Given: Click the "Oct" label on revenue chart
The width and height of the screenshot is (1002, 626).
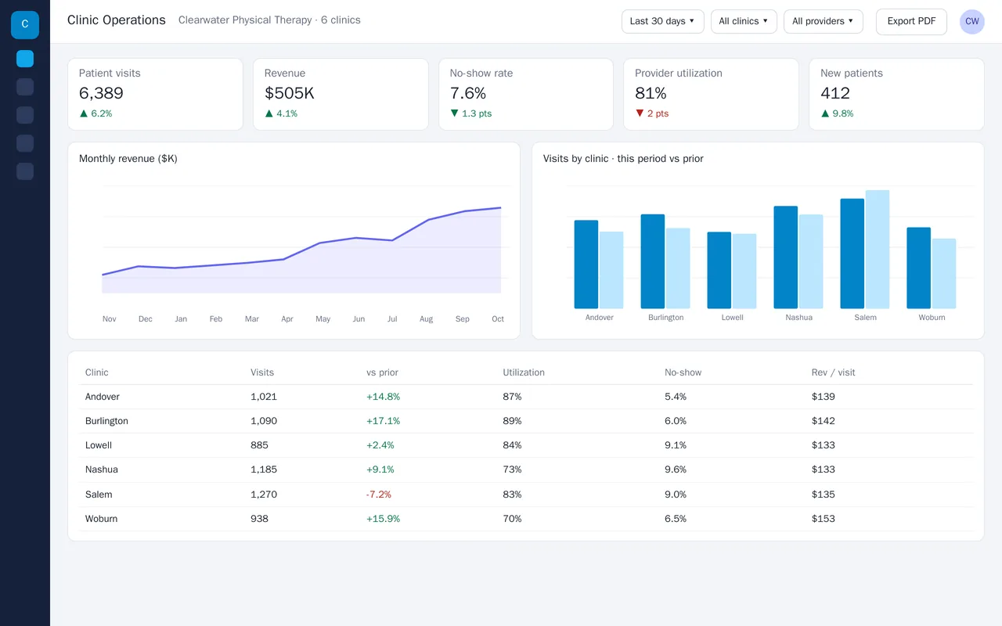Looking at the screenshot, I should coord(498,319).
